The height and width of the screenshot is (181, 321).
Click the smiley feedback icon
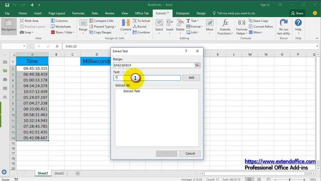[x=315, y=13]
